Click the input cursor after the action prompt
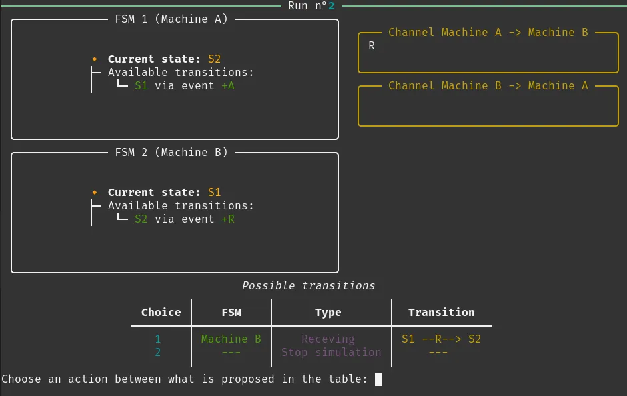The width and height of the screenshot is (627, 396). pos(378,379)
